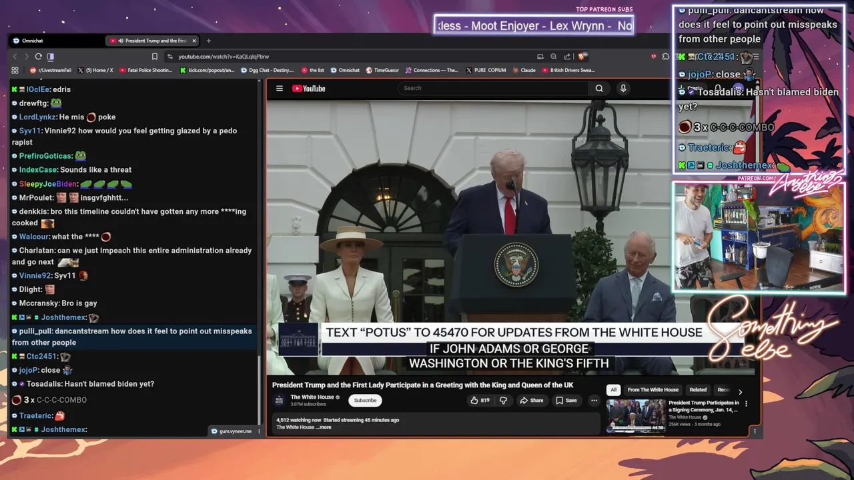Share the White House video
The image size is (854, 480).
[532, 401]
